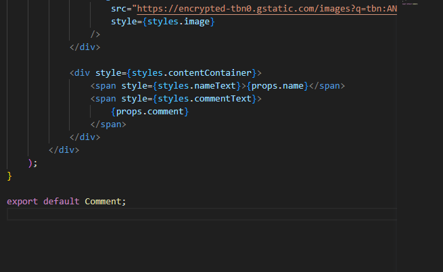This screenshot has height=272, width=443.
Task: Click the styles.nameText span line
Action: point(218,86)
